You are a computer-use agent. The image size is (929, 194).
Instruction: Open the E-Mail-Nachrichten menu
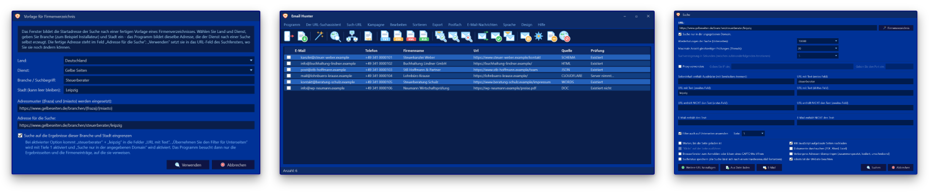click(x=482, y=25)
